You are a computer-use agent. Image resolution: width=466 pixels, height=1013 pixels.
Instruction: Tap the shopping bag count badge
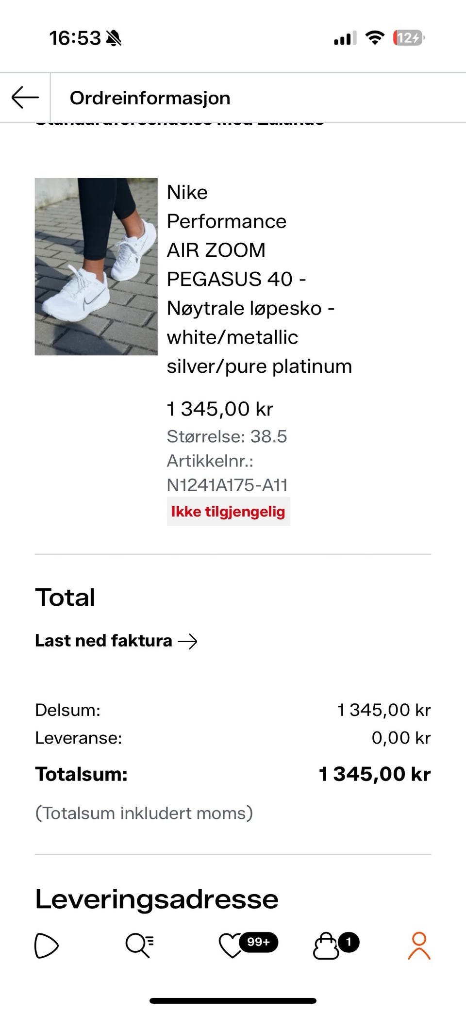click(348, 942)
